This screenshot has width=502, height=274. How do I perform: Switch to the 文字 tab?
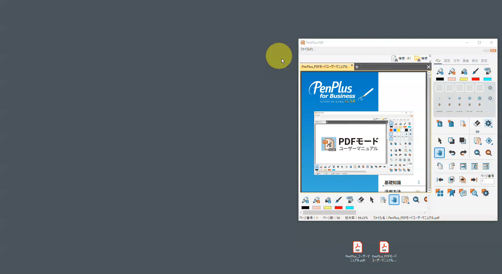[x=456, y=61]
